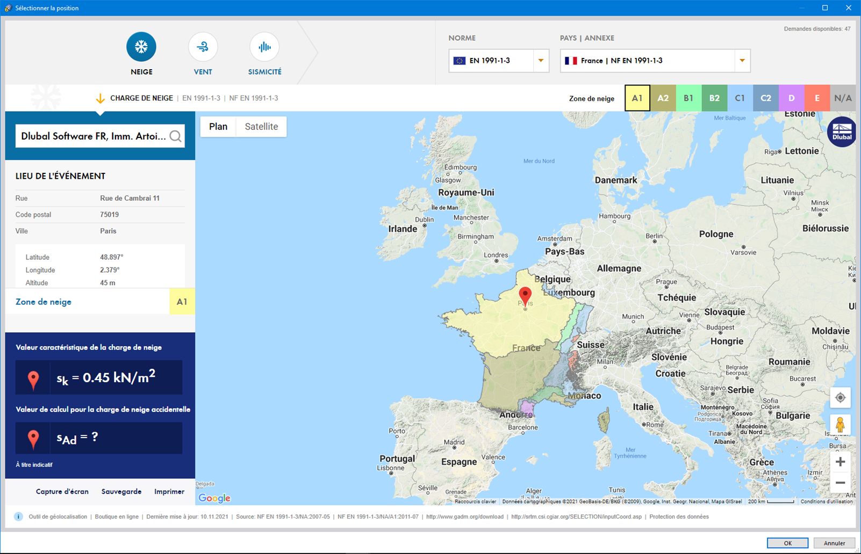Click Sauvegarde button
The width and height of the screenshot is (861, 554).
pyautogui.click(x=121, y=492)
